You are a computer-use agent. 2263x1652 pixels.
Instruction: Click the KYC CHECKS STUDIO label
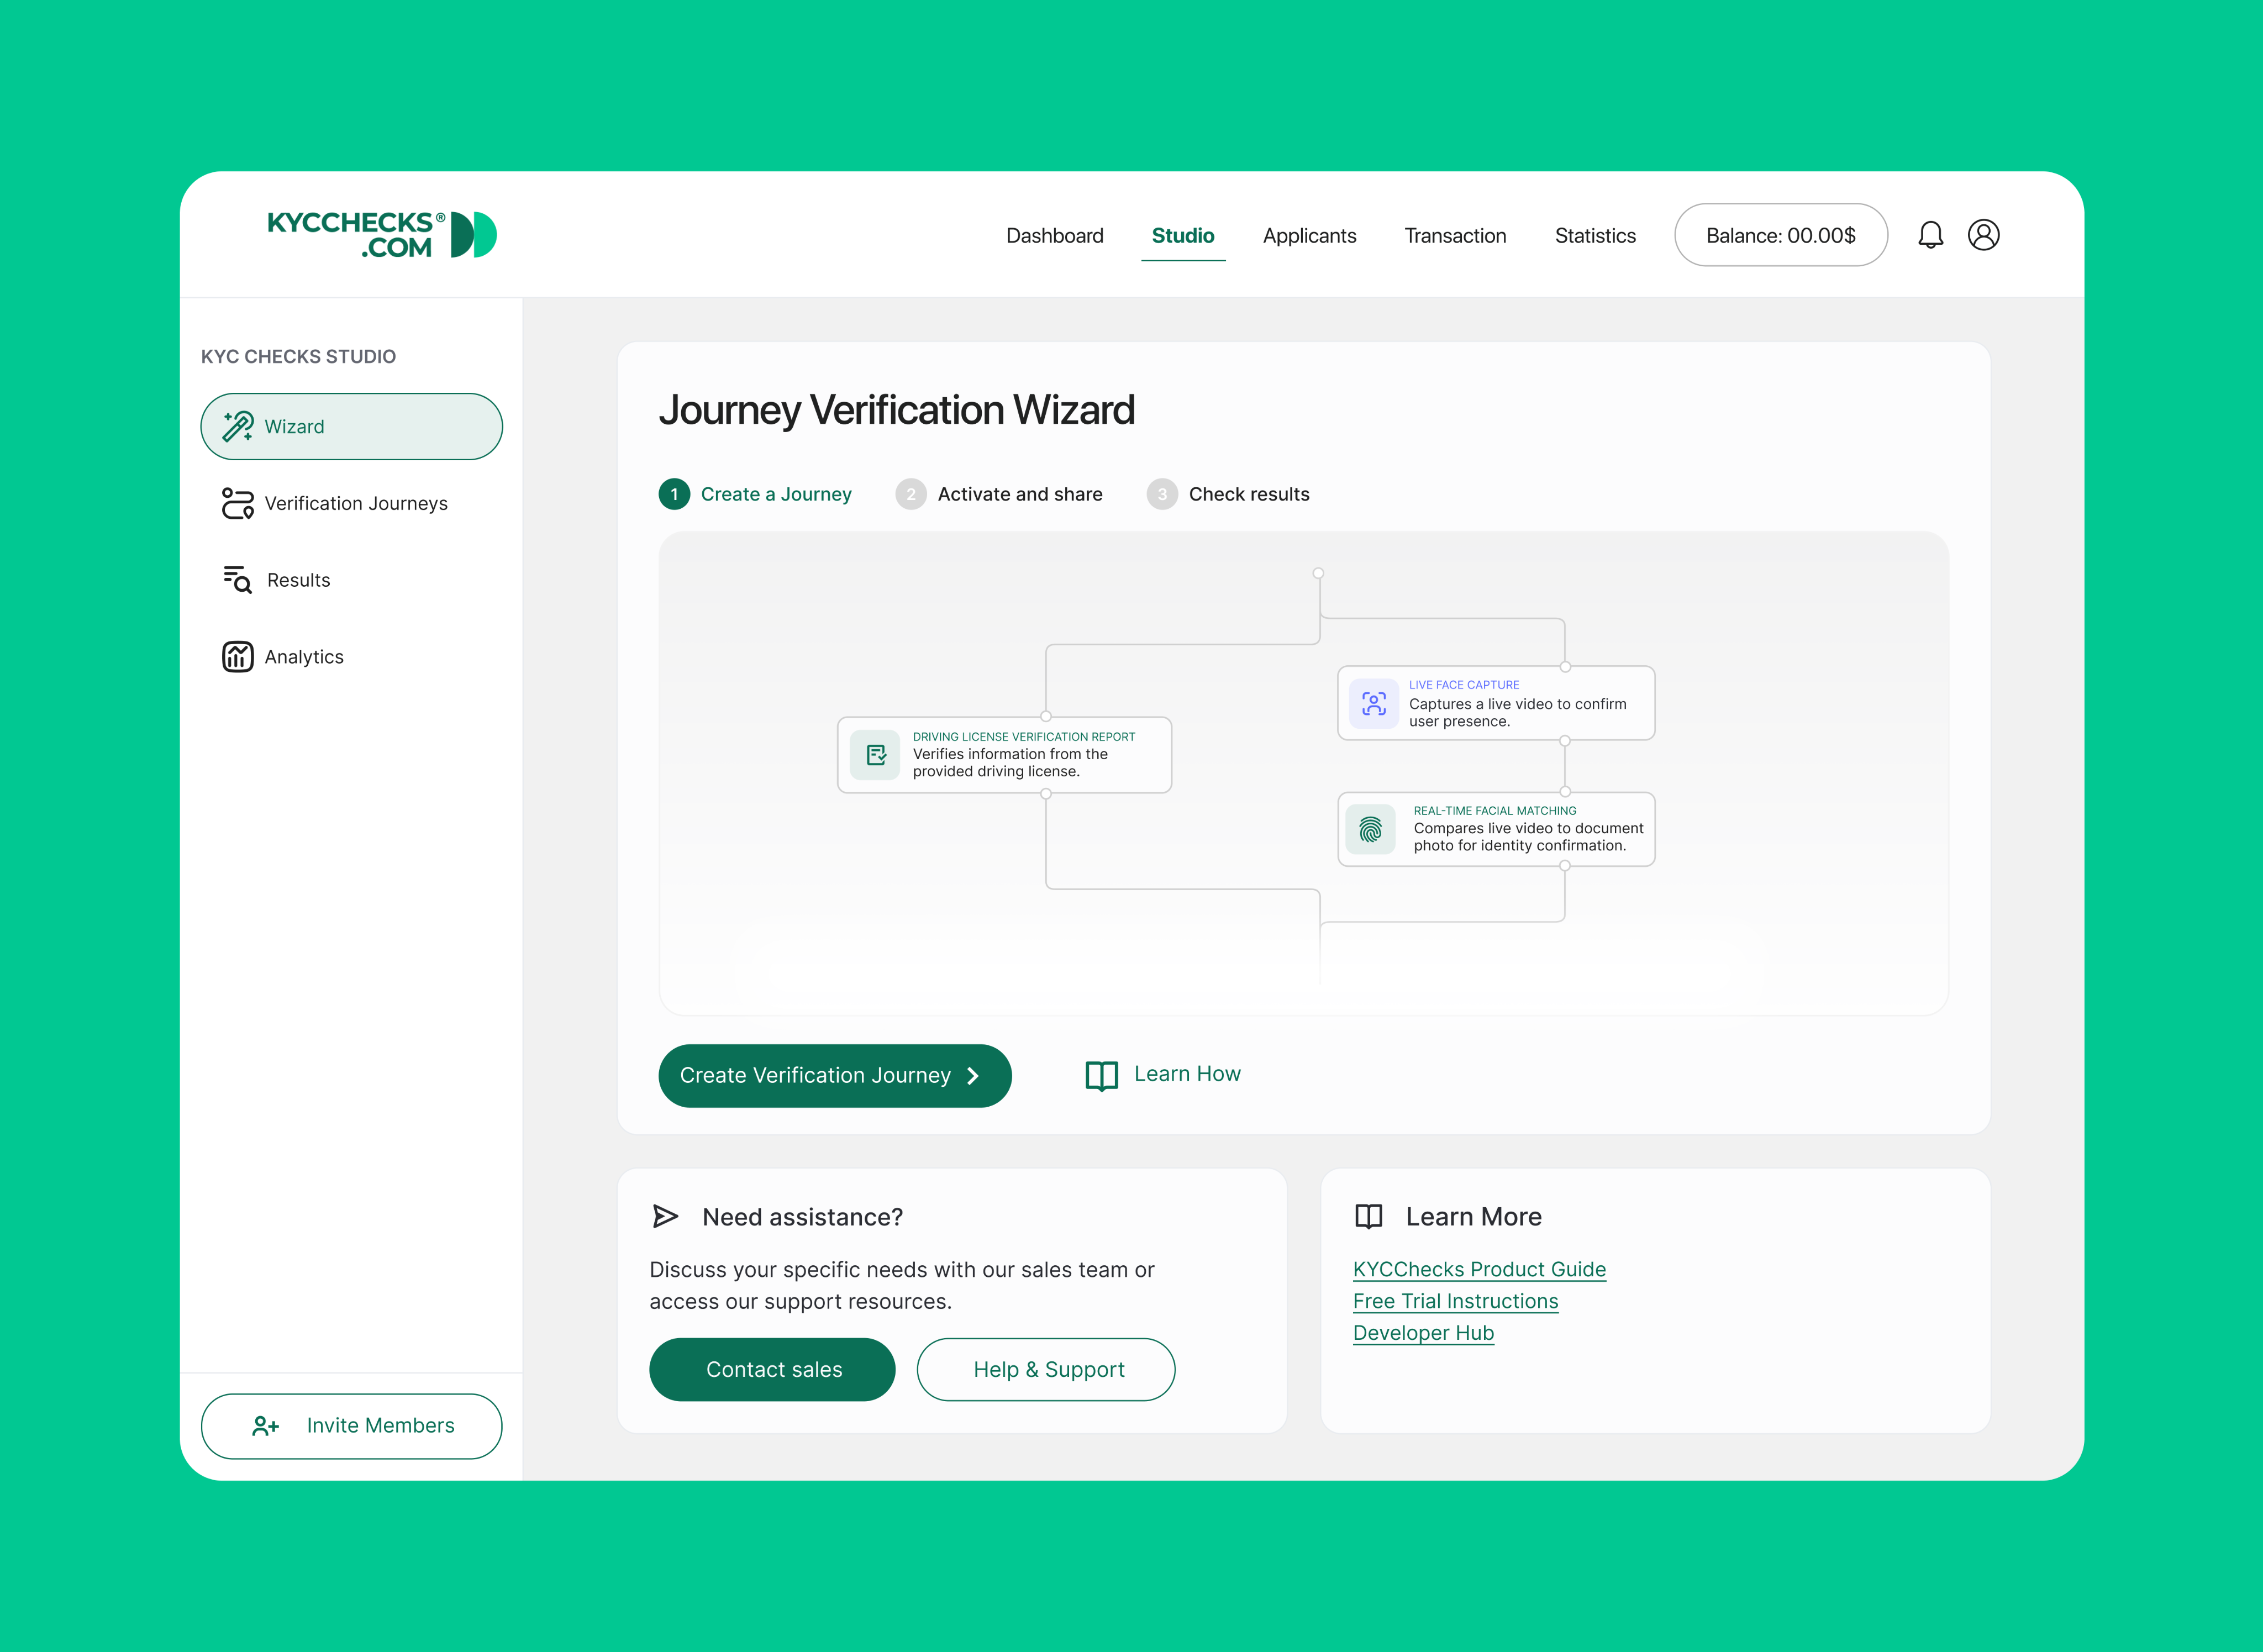pyautogui.click(x=299, y=357)
